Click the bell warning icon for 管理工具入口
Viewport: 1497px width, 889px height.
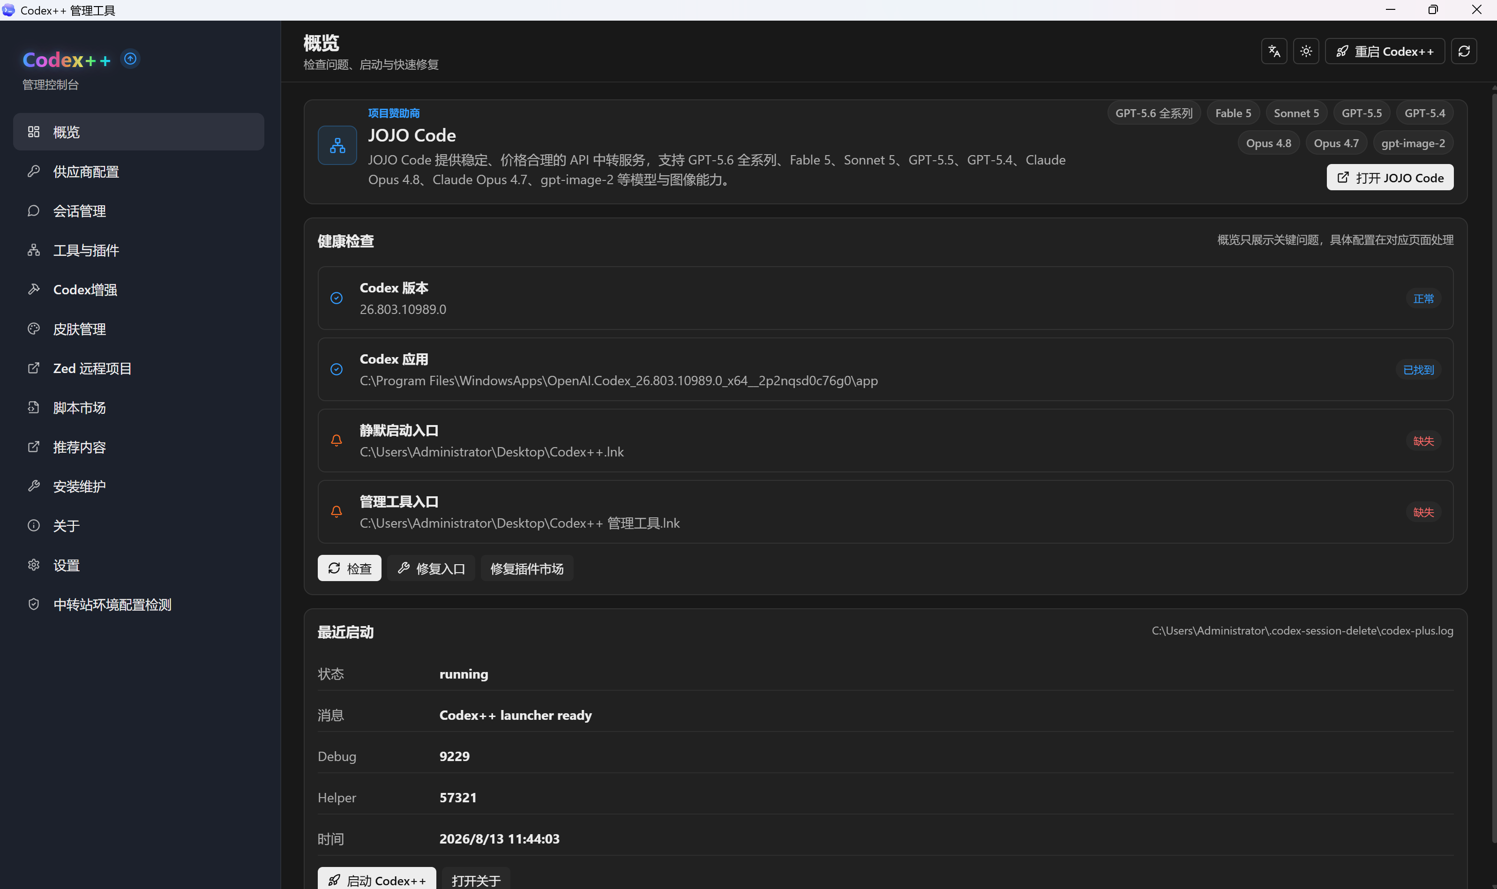click(337, 512)
